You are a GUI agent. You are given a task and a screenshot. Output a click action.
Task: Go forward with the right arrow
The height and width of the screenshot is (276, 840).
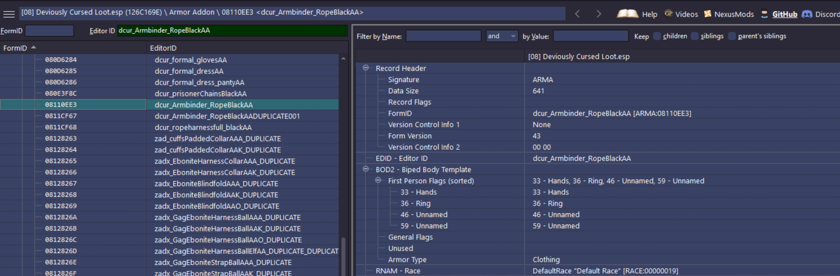click(x=599, y=14)
